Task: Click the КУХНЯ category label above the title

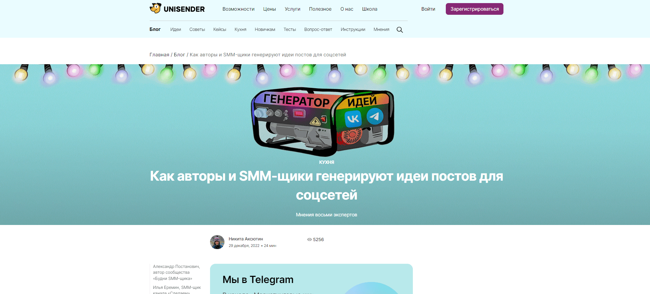Action: click(x=326, y=162)
